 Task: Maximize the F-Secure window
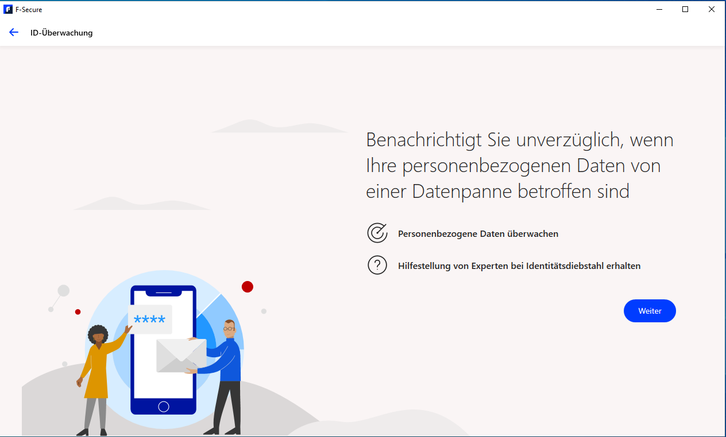point(685,9)
